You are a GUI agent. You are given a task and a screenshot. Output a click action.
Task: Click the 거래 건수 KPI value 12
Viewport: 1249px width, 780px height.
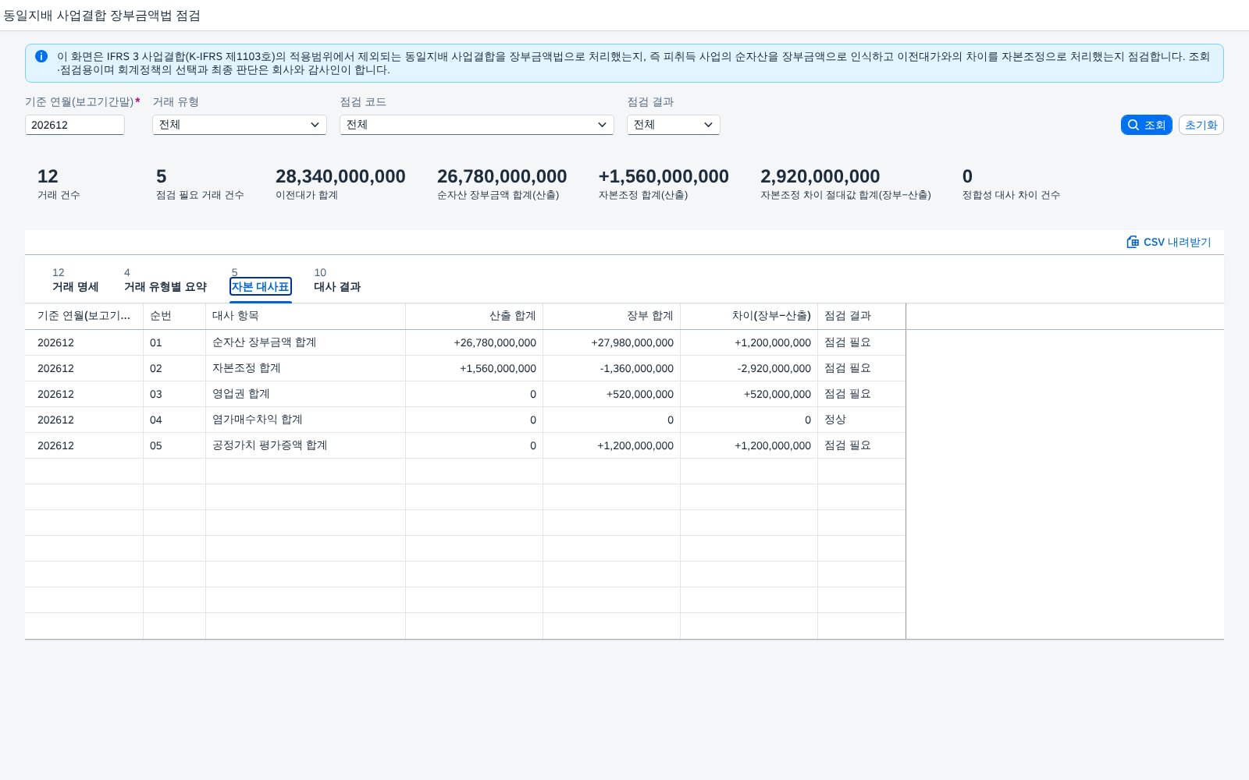click(48, 176)
